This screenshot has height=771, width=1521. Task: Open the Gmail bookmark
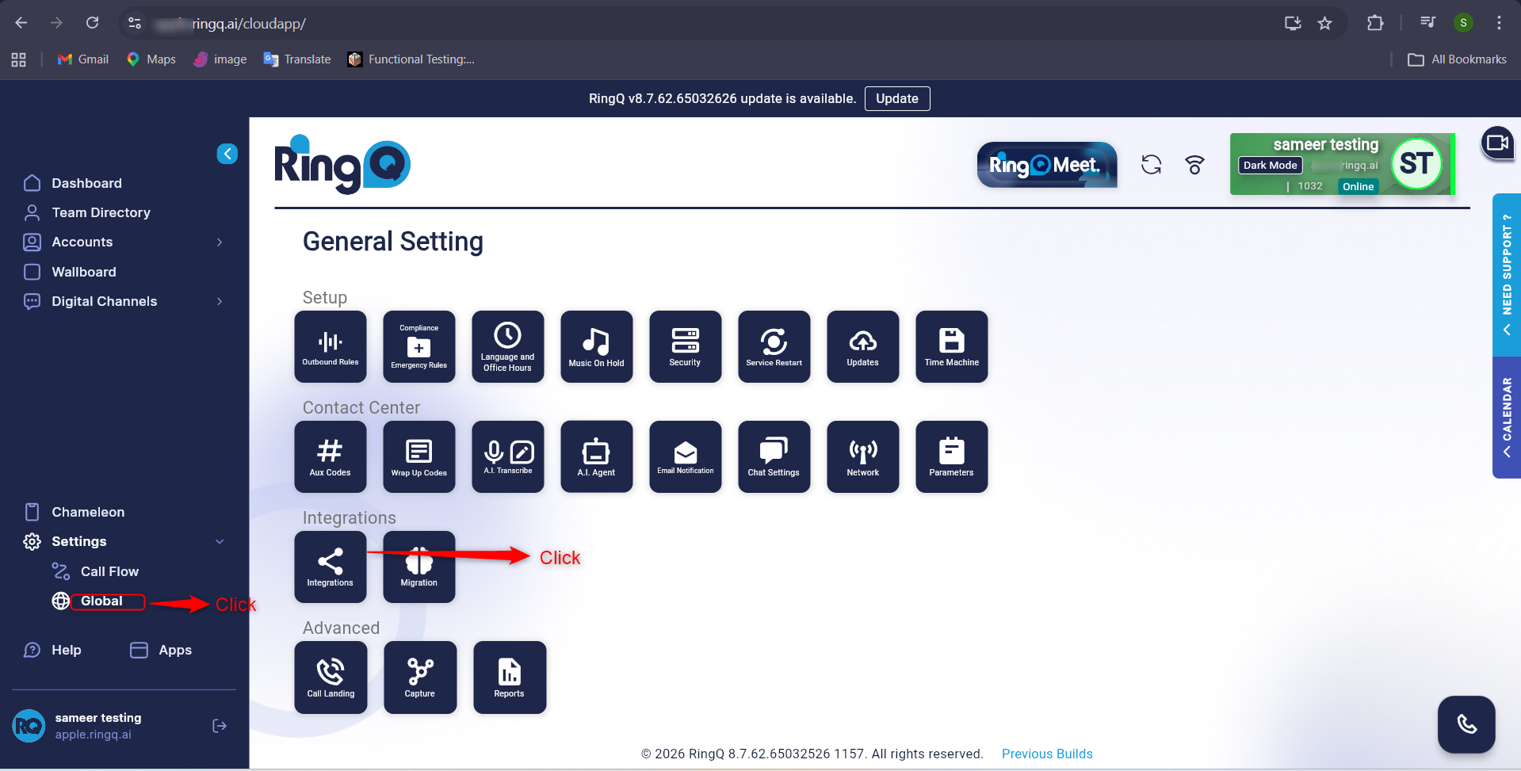pos(83,59)
